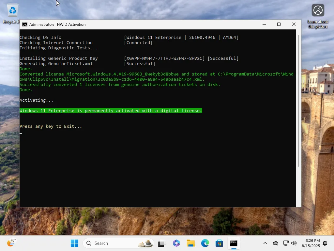This screenshot has width=334, height=251.
Task: Open File Explorer from the taskbar
Action: click(190, 243)
